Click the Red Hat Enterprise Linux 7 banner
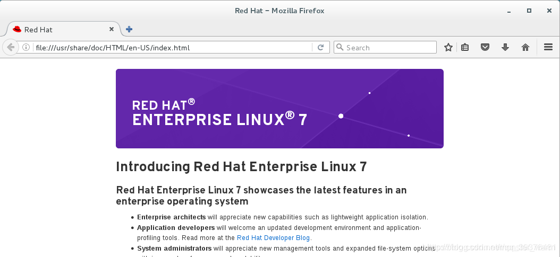Viewport: 560px width, 257px height. [279, 109]
